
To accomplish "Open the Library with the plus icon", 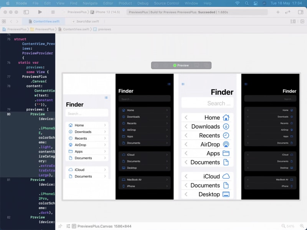I will click(x=278, y=12).
